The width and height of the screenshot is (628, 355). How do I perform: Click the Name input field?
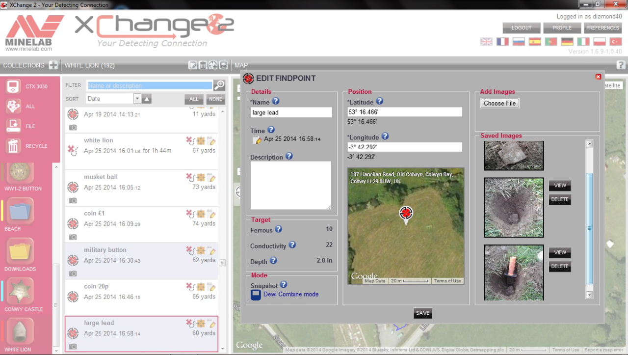point(291,112)
